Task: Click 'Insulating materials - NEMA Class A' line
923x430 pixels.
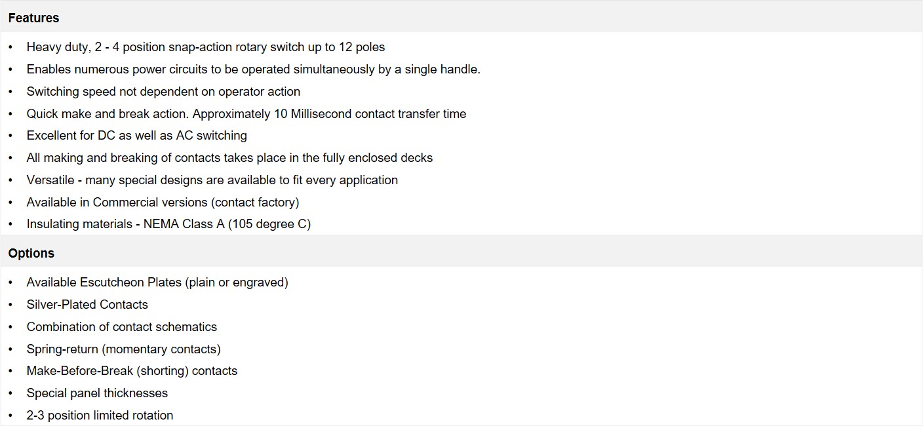Action: 168,224
